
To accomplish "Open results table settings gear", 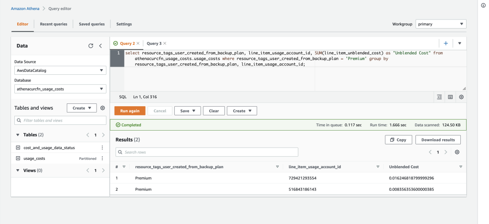I will [x=457, y=152].
